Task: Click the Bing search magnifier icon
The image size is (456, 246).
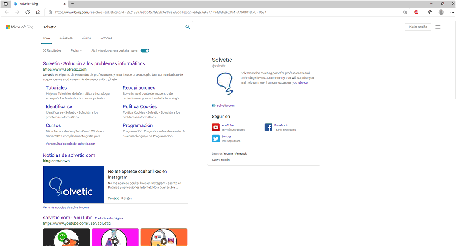Action: [x=187, y=27]
